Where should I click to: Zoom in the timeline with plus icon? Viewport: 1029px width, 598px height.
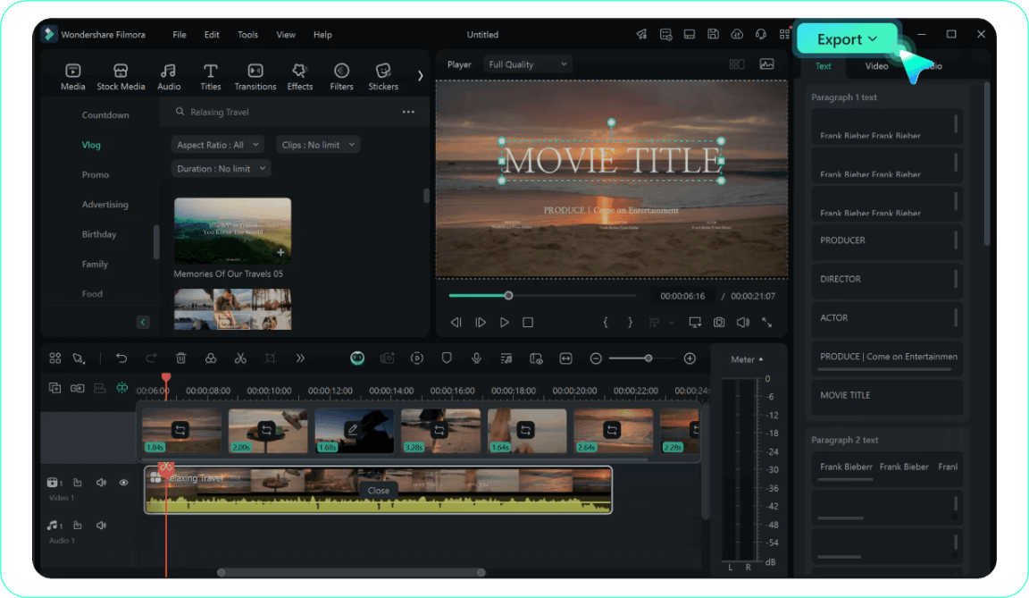690,358
